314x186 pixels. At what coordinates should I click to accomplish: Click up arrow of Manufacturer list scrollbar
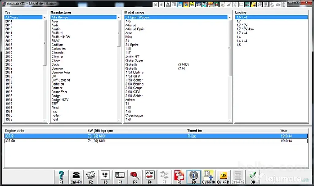pyautogui.click(x=119, y=17)
